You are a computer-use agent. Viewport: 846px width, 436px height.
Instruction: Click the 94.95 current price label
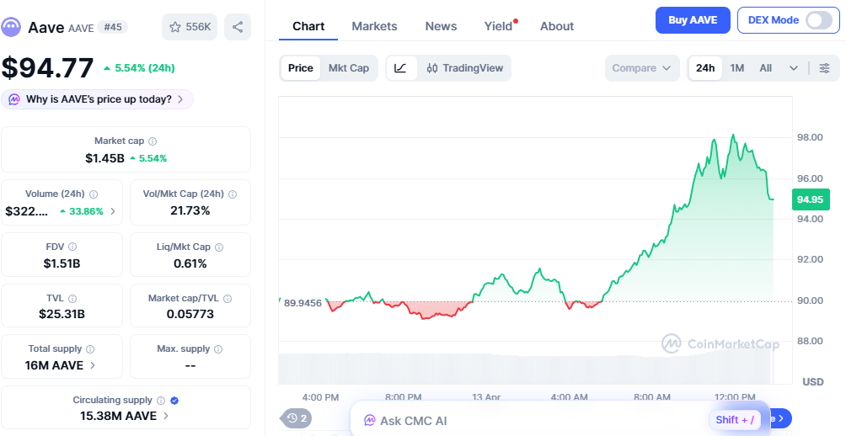coord(810,199)
